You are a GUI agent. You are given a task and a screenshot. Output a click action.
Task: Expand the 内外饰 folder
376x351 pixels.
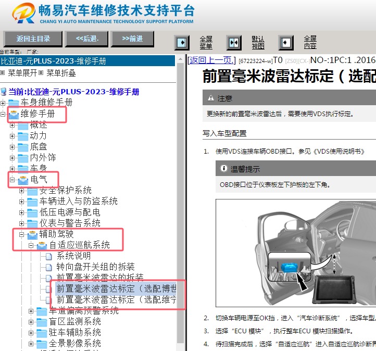tap(12, 158)
